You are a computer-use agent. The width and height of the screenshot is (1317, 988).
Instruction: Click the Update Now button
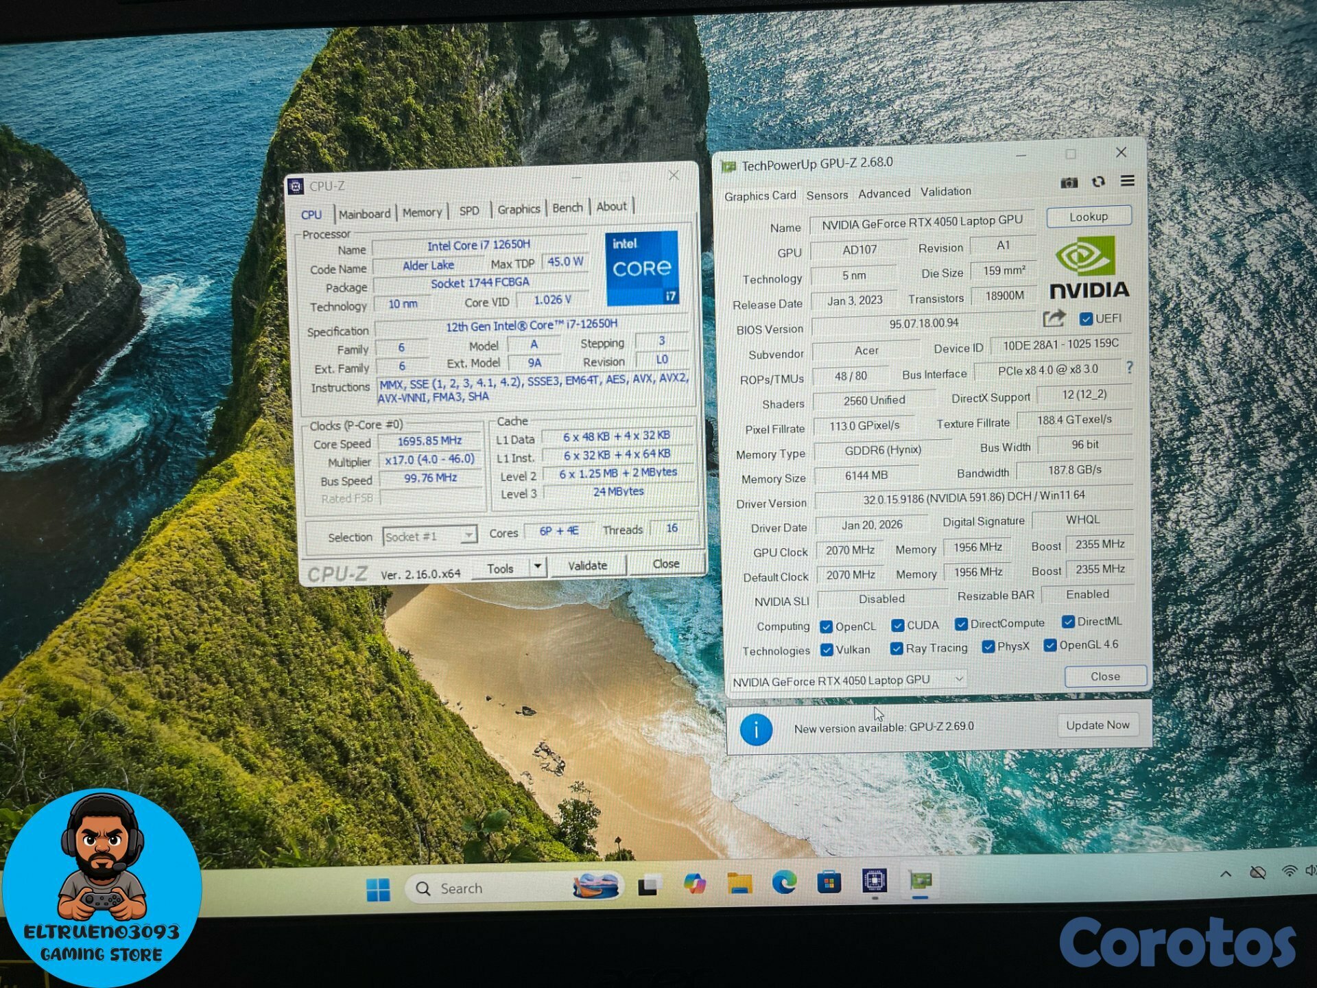pyautogui.click(x=1097, y=725)
